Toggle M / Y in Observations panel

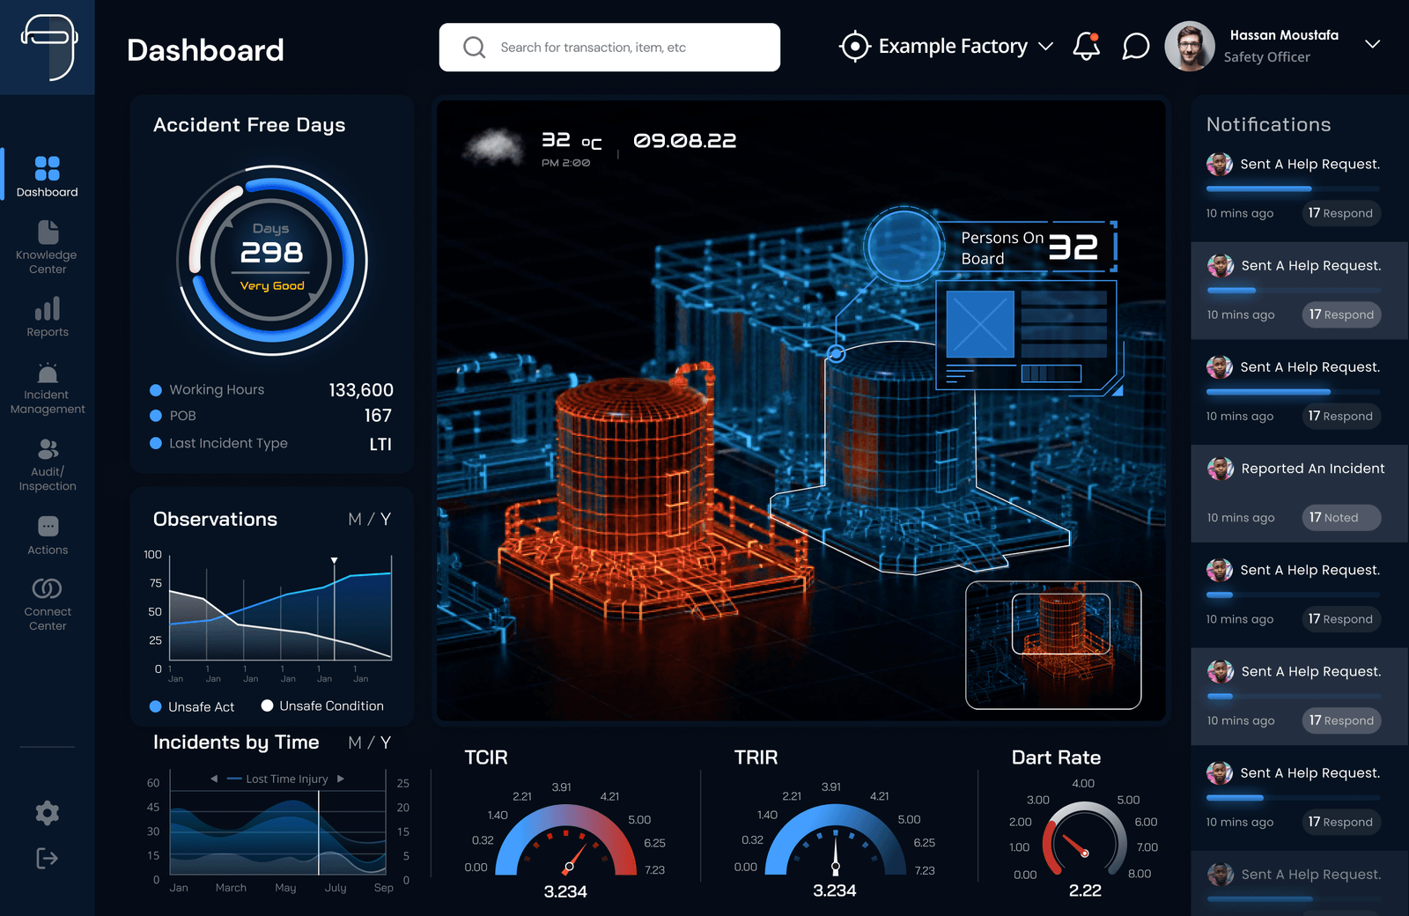[370, 520]
